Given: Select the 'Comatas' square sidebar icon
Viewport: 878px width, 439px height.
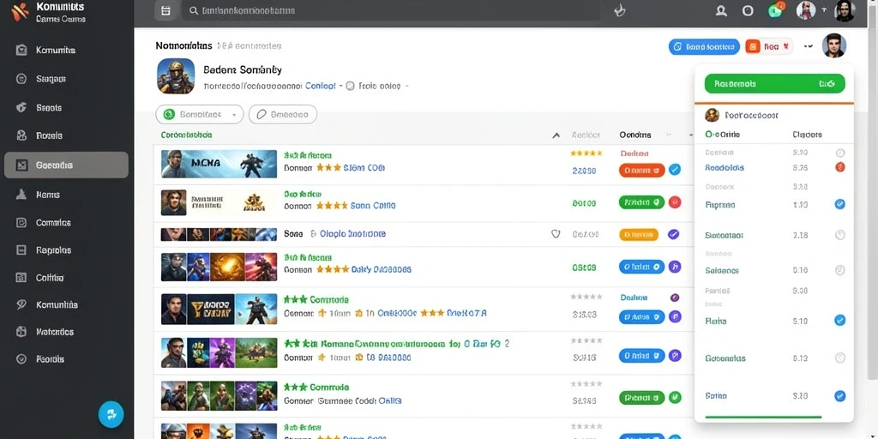Looking at the screenshot, I should (21, 222).
